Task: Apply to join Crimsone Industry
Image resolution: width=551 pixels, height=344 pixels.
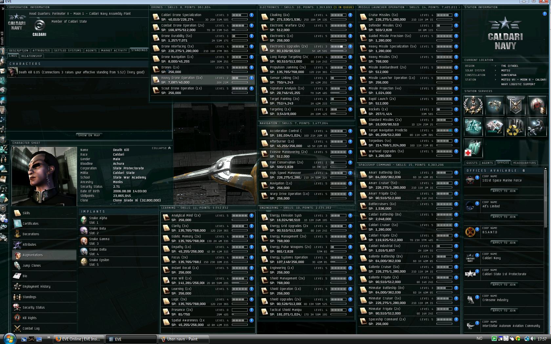Action: [504, 311]
